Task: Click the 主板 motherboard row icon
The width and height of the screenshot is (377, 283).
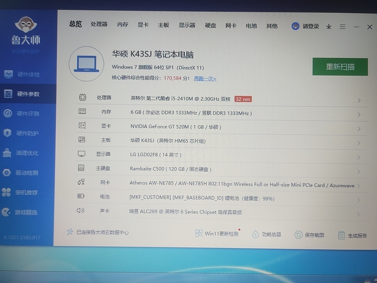Action: 82,139
